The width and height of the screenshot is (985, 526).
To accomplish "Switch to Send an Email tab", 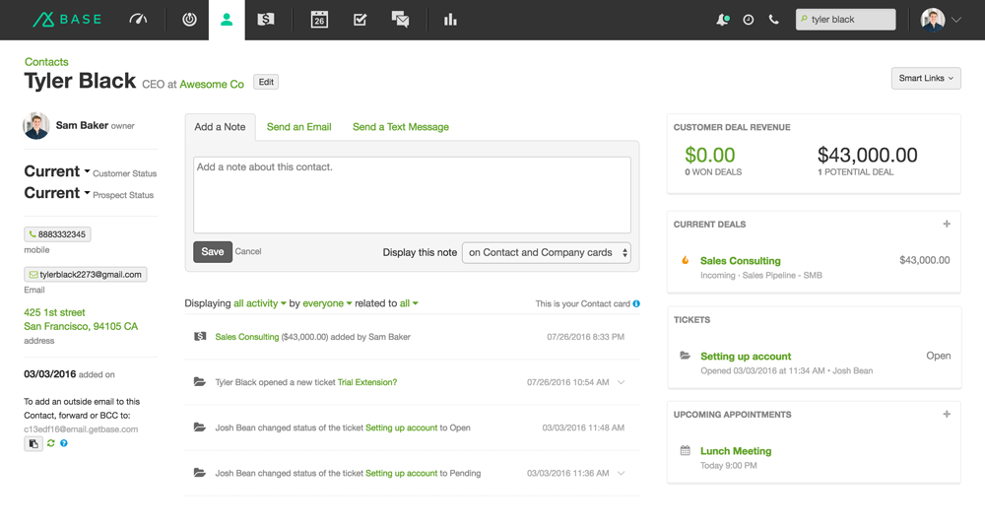I will [299, 127].
